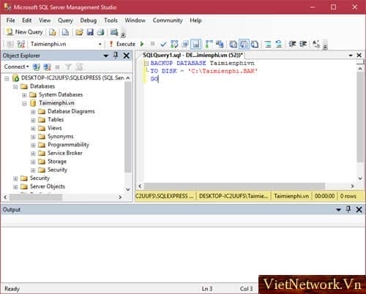
Task: Specify values for template parameters icon
Action: click(x=316, y=44)
